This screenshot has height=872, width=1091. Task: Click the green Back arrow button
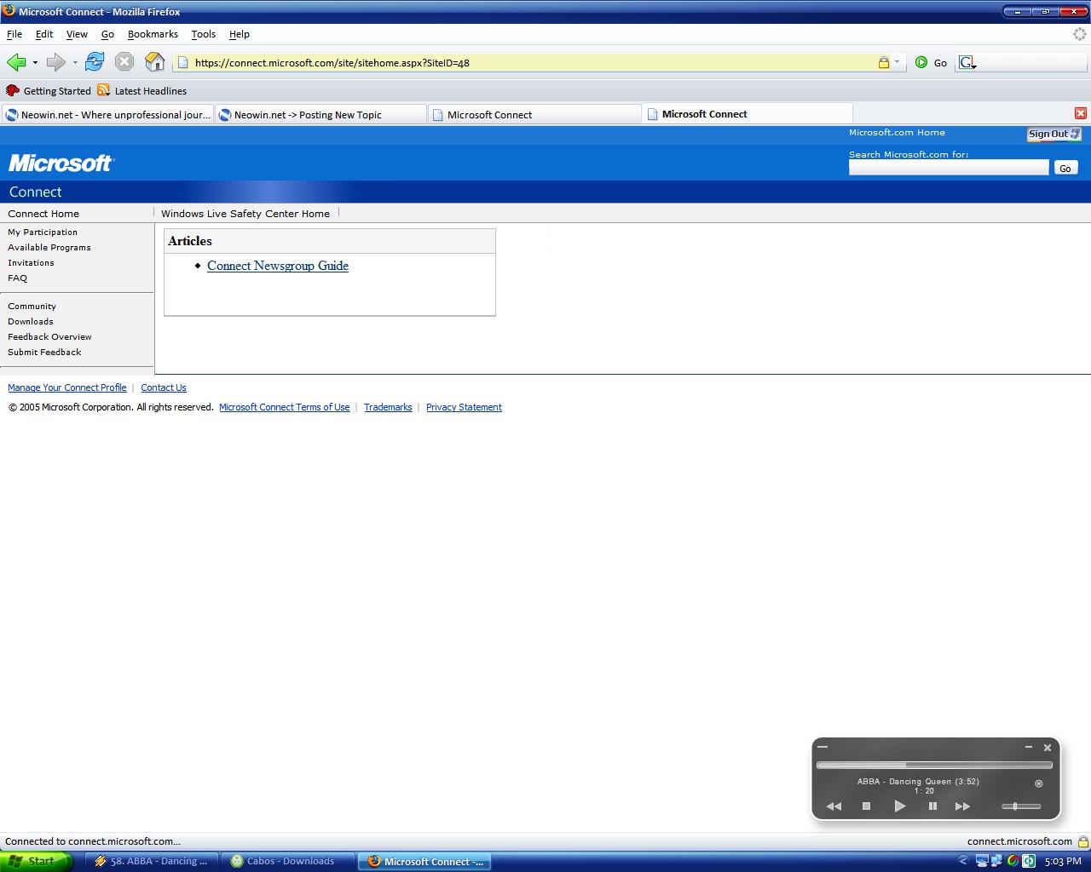pyautogui.click(x=16, y=62)
